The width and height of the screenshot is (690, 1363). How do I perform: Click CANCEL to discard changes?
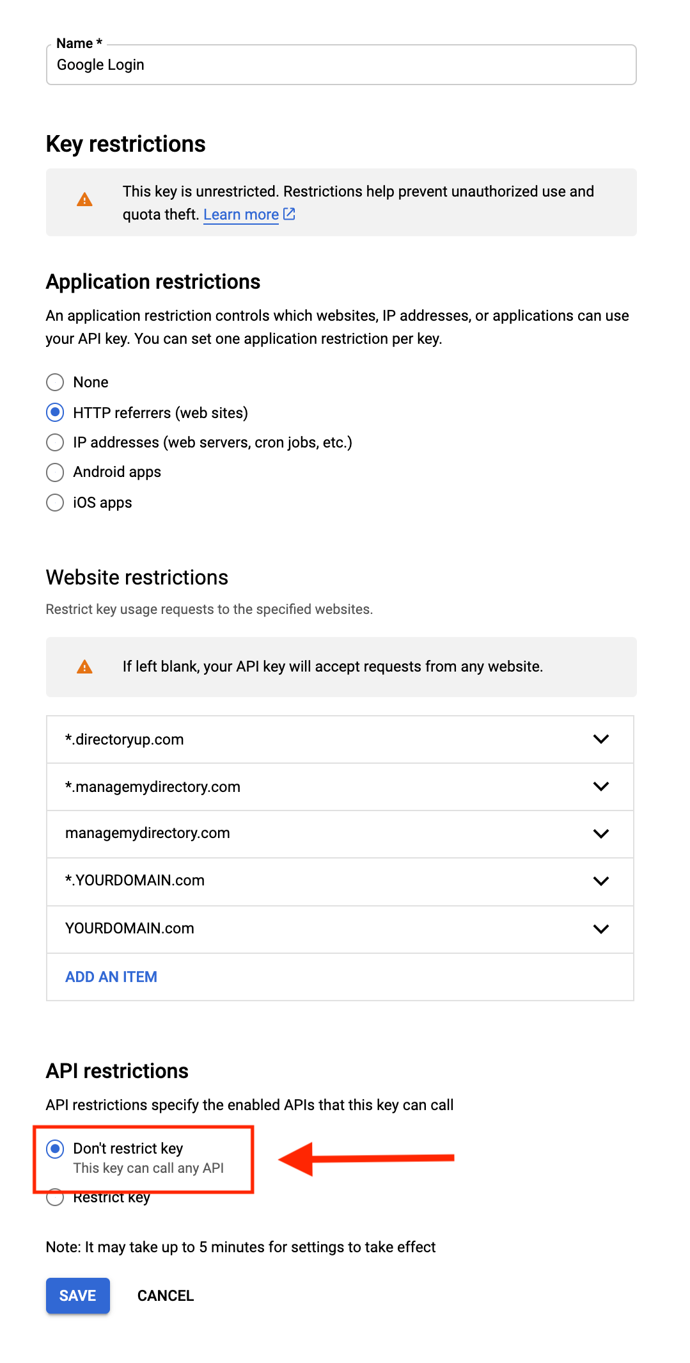pos(165,1295)
